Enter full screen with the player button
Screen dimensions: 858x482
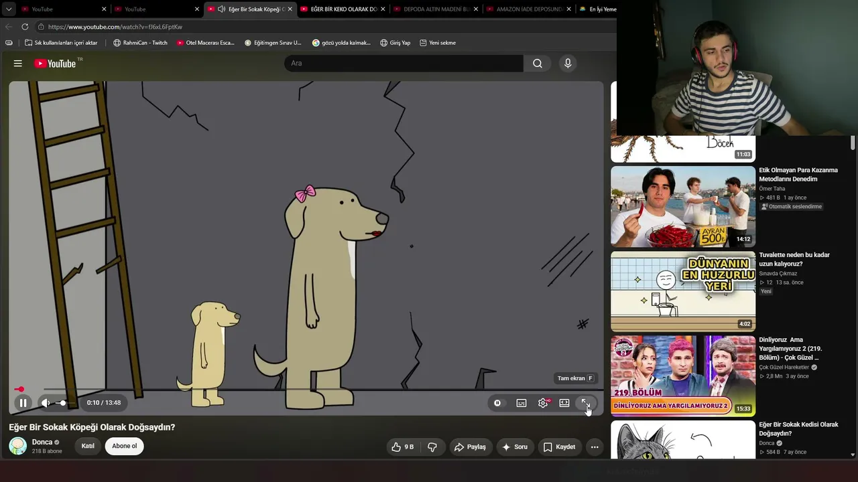pyautogui.click(x=585, y=403)
